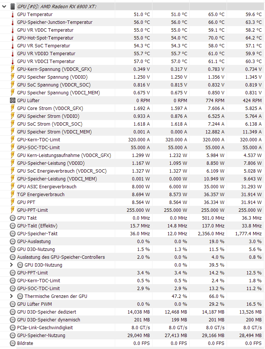The height and width of the screenshot is (349, 265).
Task: Select GPU Speicher Strom (VDDCI_MEM) label
Action: click(x=54, y=132)
